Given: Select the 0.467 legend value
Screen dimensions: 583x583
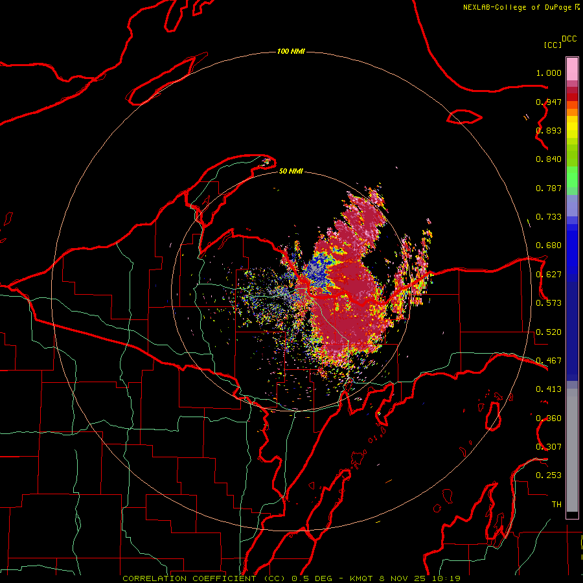Looking at the screenshot, I should point(549,361).
